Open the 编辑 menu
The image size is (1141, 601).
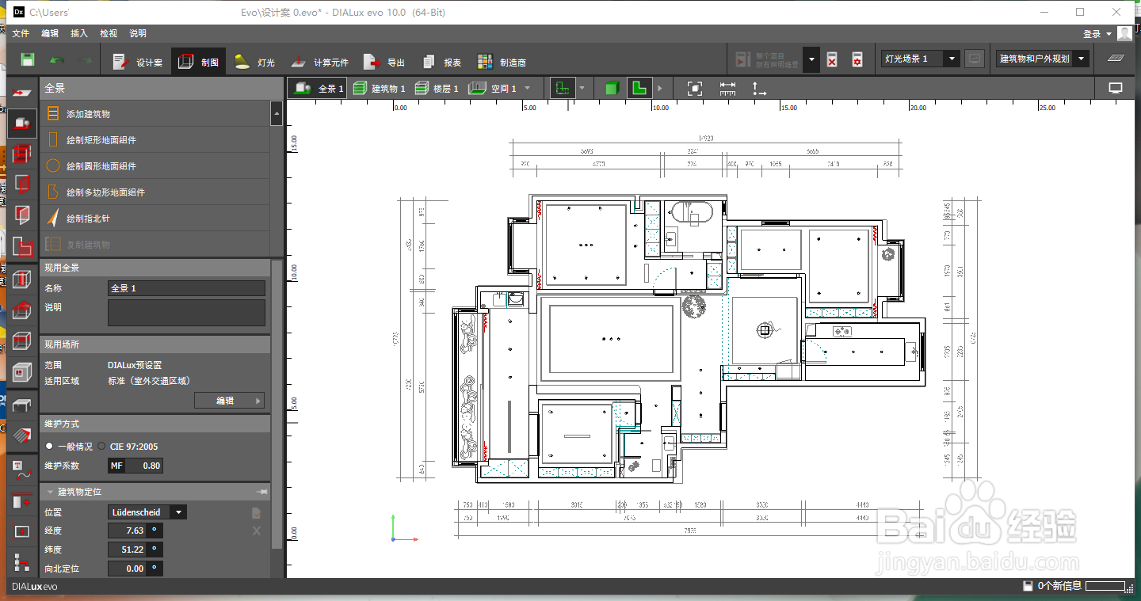[50, 33]
